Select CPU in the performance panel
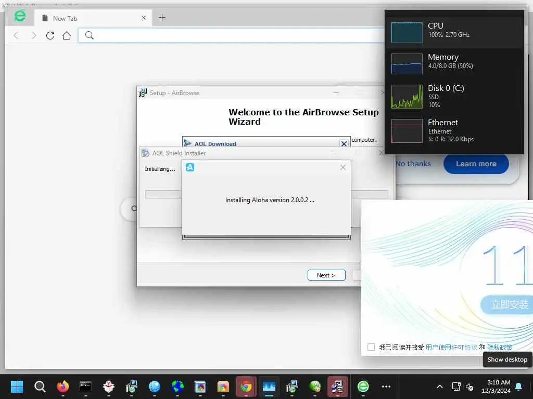Image resolution: width=533 pixels, height=399 pixels. (x=454, y=32)
